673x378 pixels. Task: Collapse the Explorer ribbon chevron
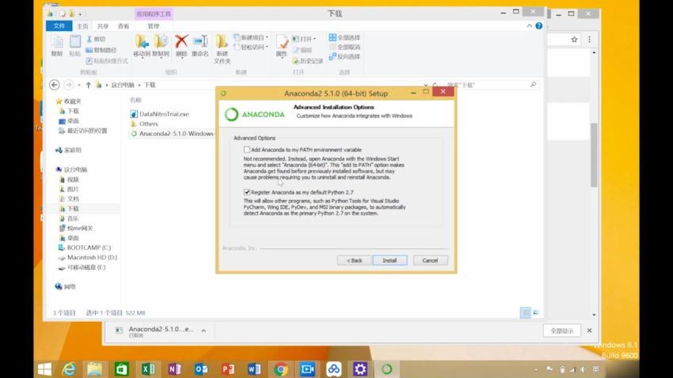click(x=529, y=26)
